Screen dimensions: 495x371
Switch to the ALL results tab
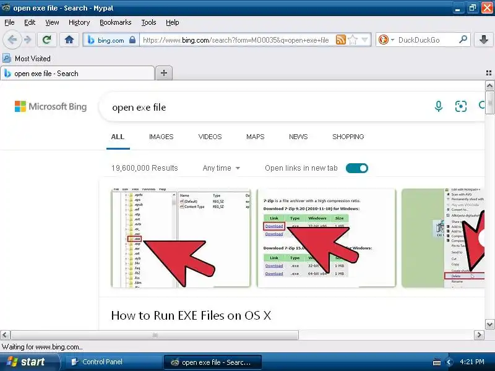[x=118, y=137]
